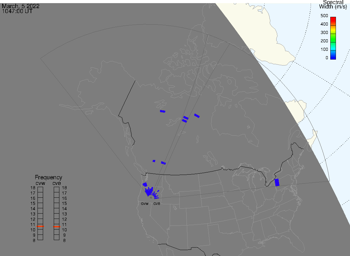Click the red marker in cve frequency bar
350x256 pixels.
(57, 227)
